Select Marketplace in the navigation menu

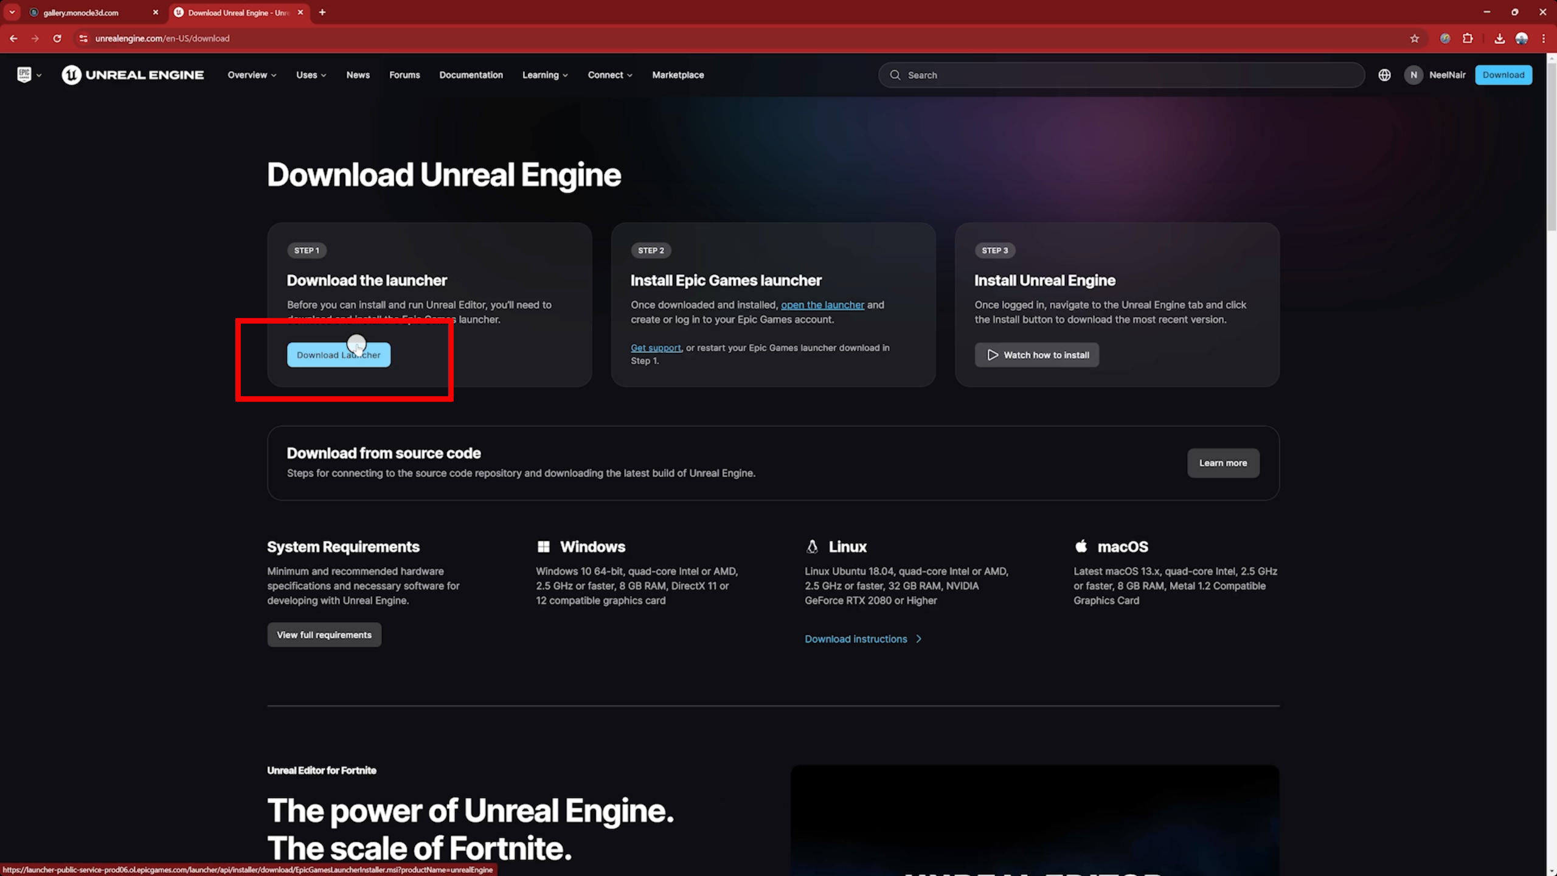678,75
